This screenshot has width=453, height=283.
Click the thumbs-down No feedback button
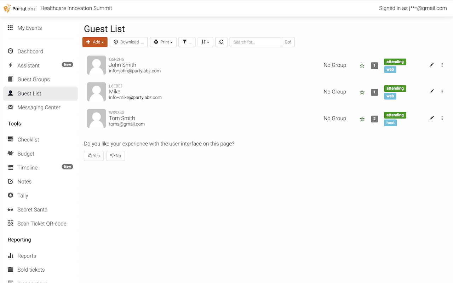(x=115, y=156)
